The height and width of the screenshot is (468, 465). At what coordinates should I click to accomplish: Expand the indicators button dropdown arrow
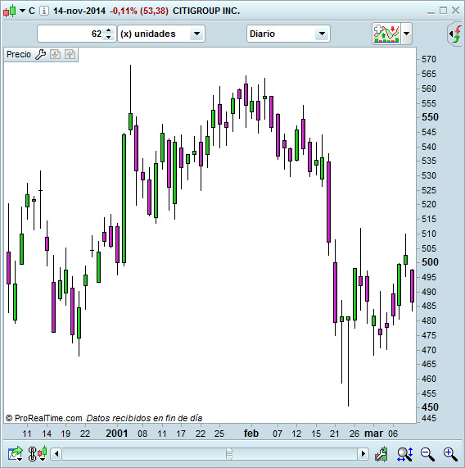(407, 34)
